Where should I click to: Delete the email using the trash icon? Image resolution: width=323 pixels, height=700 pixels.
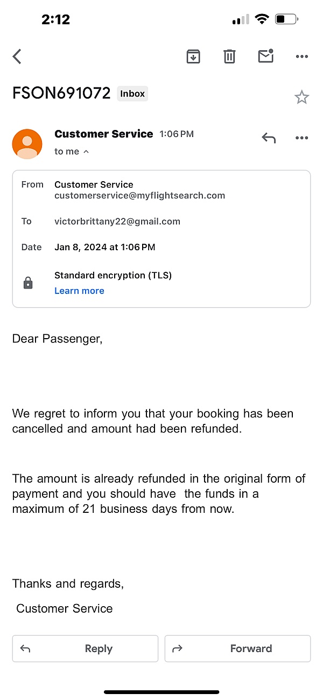click(x=230, y=56)
